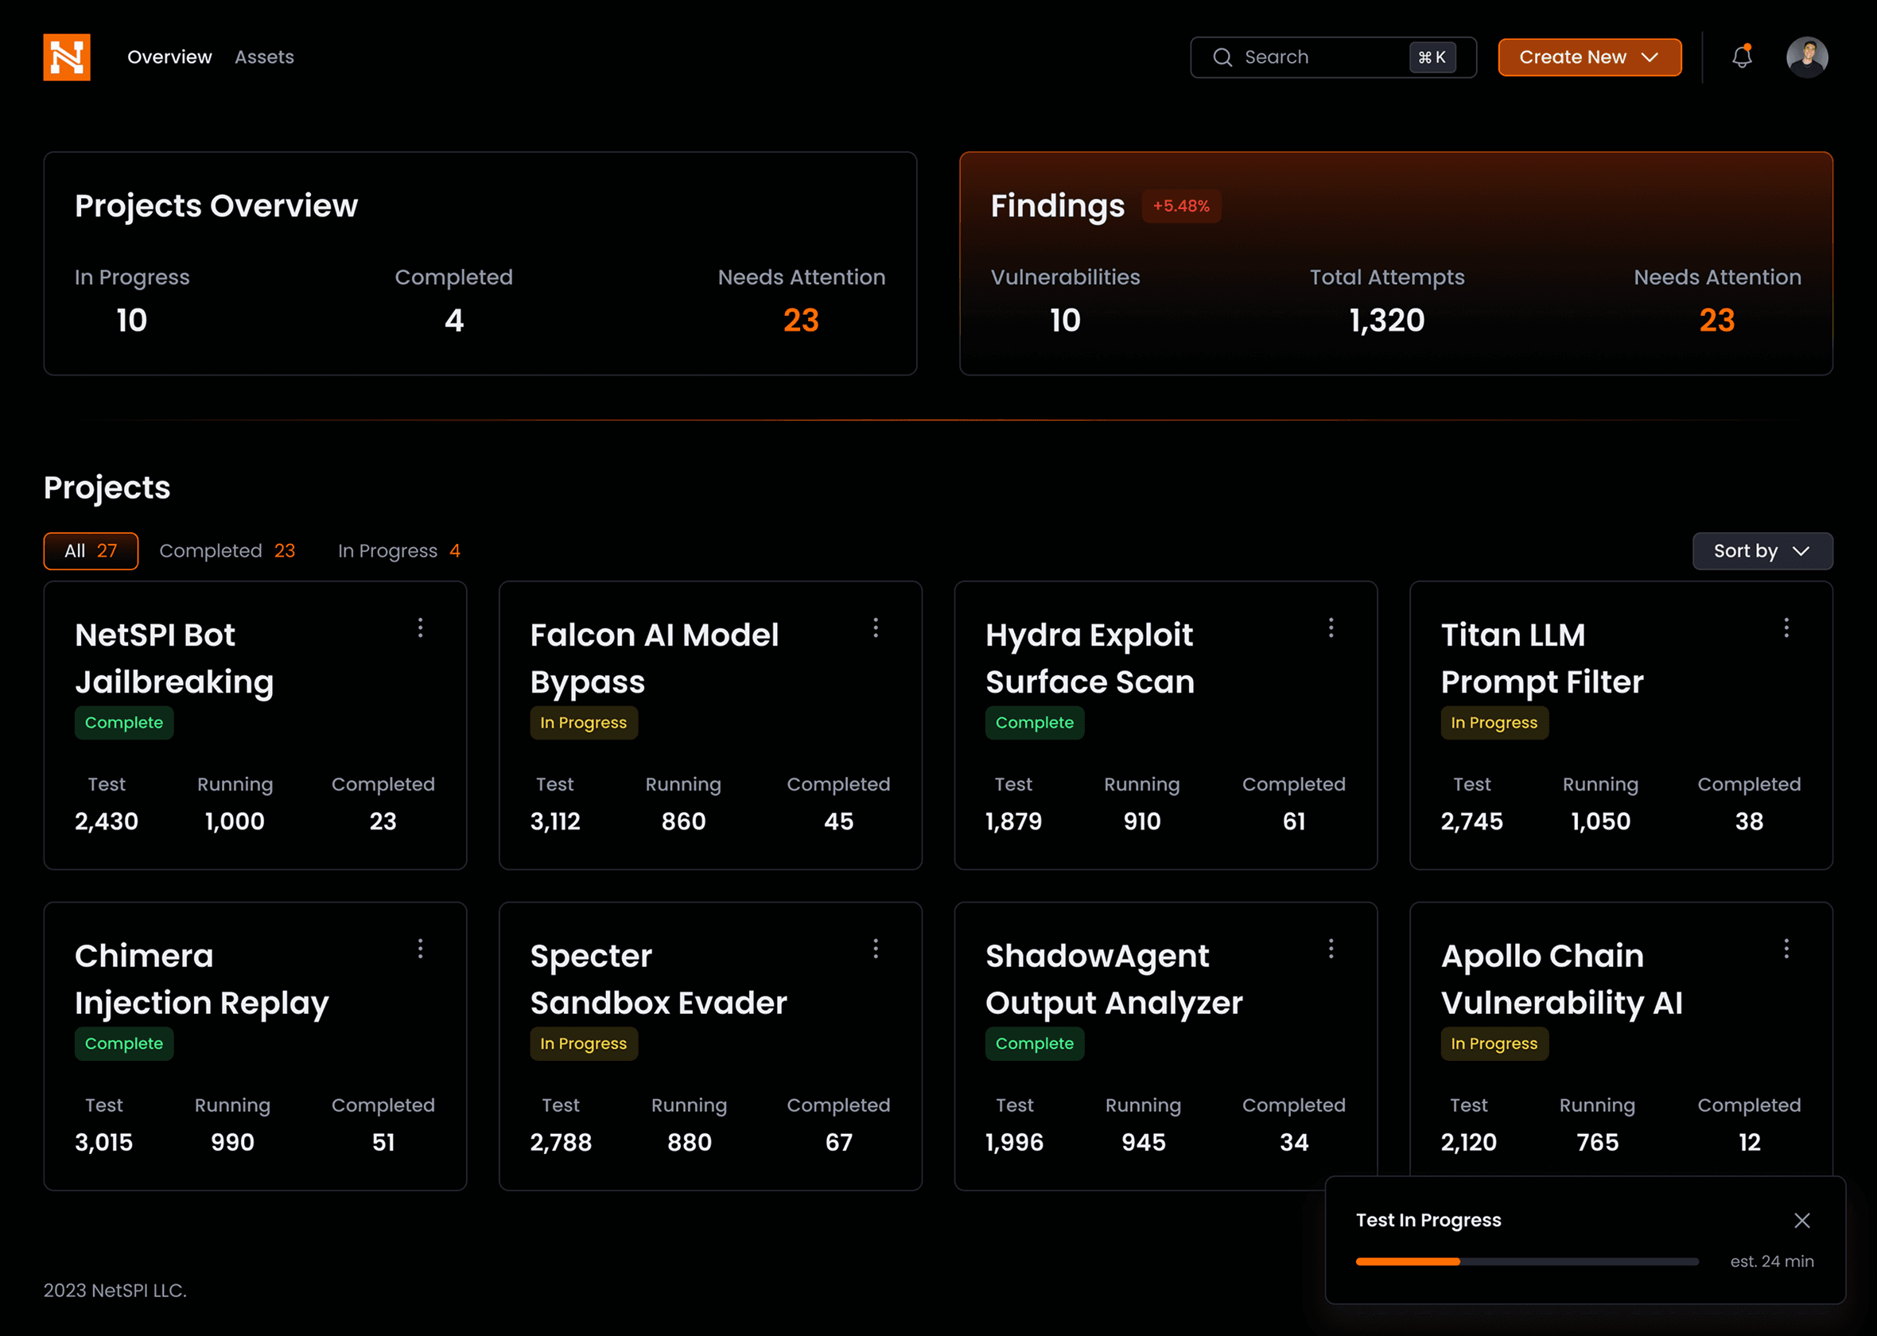
Task: Go to the Assets navigation item
Action: [x=264, y=56]
